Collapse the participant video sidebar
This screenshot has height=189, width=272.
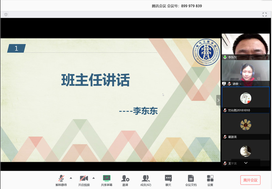218,100
